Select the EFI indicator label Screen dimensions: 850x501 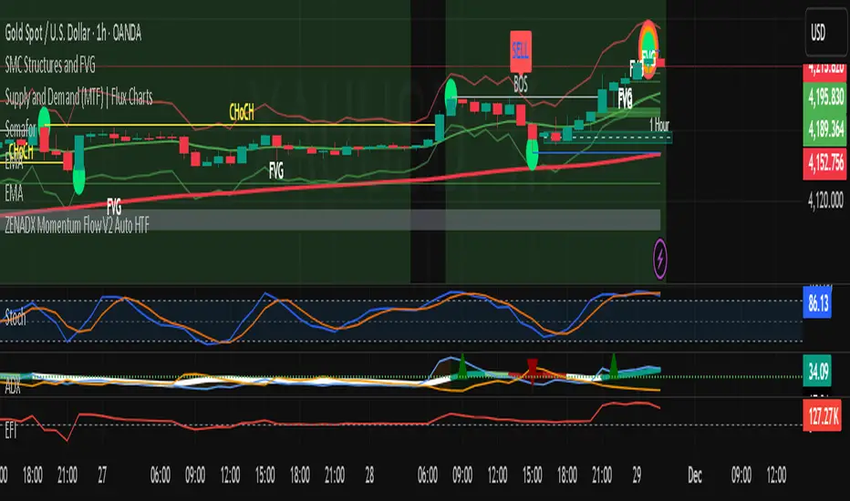[11, 431]
